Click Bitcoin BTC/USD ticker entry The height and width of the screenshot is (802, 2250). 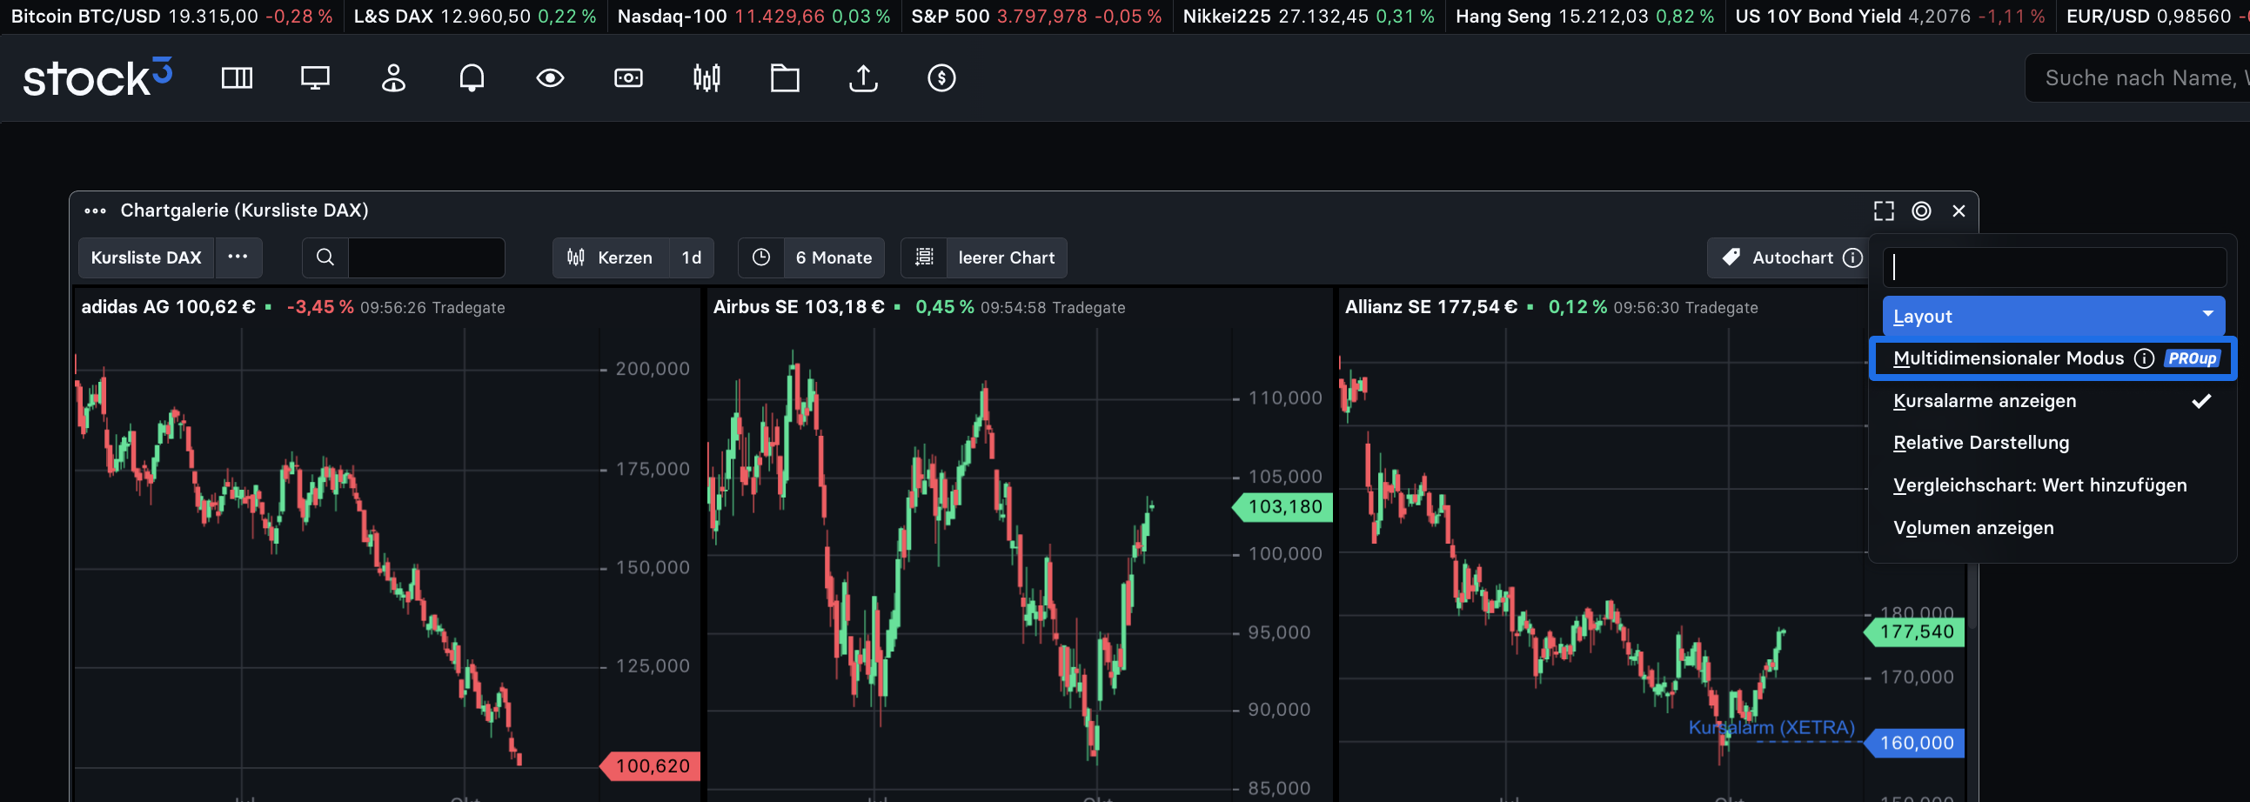171,17
